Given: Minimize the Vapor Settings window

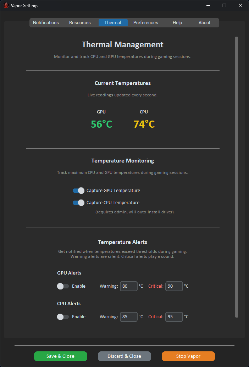Looking at the screenshot, I should coord(208,5).
